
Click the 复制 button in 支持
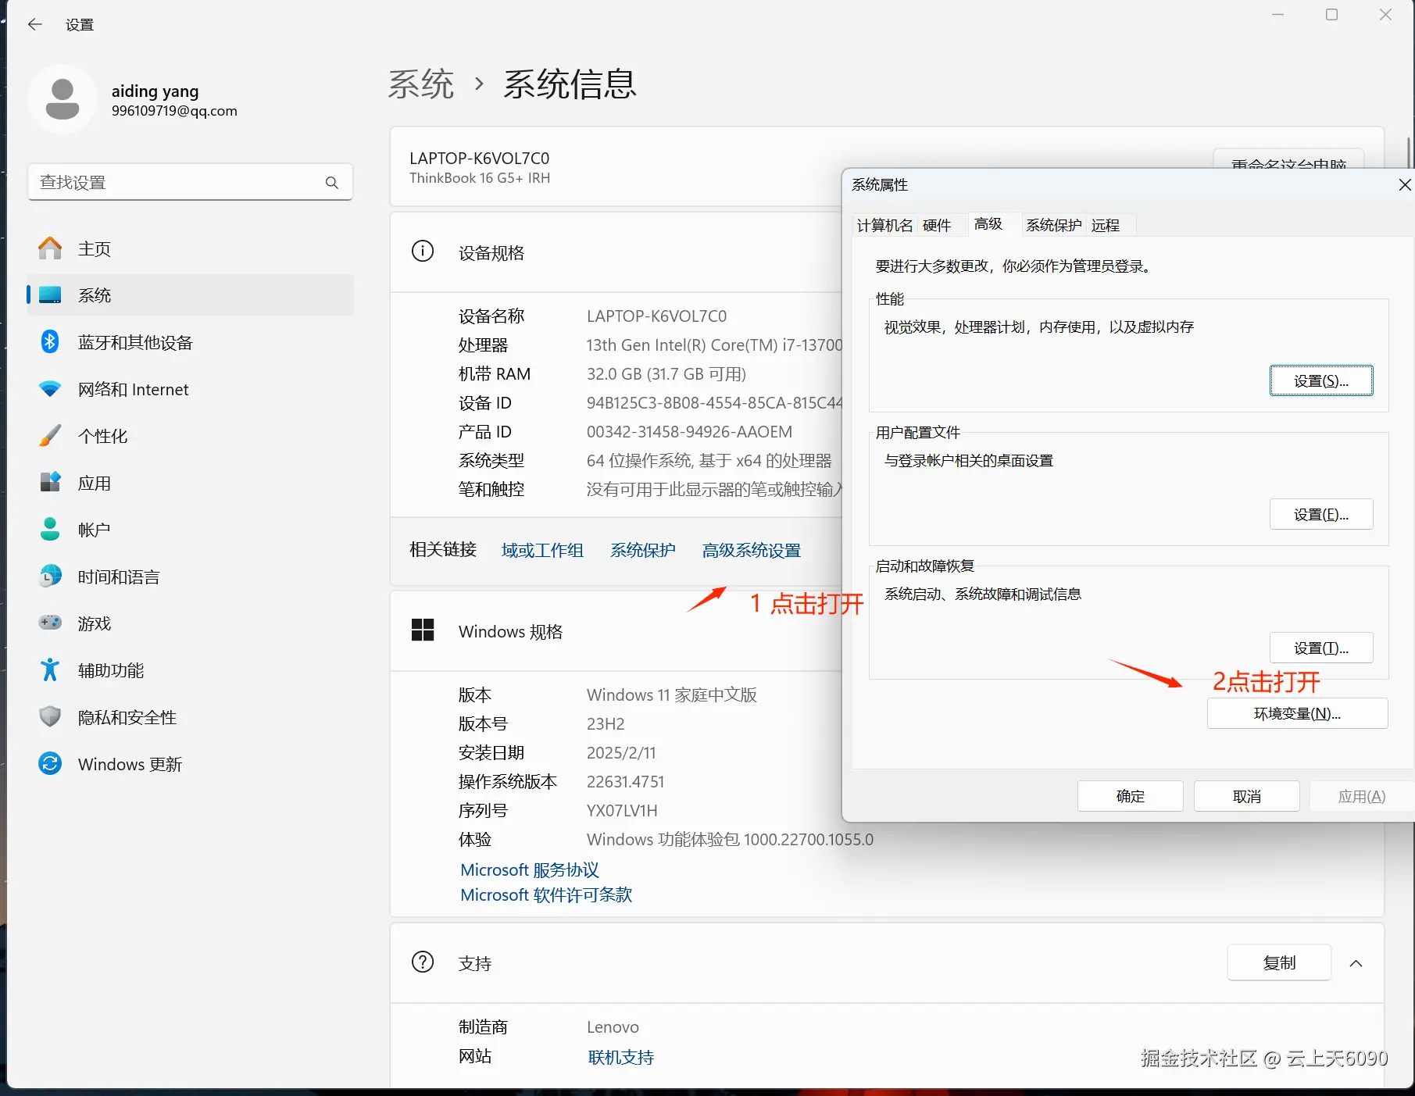pyautogui.click(x=1279, y=963)
